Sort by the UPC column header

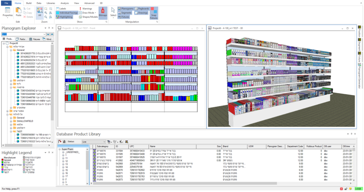[139, 146]
